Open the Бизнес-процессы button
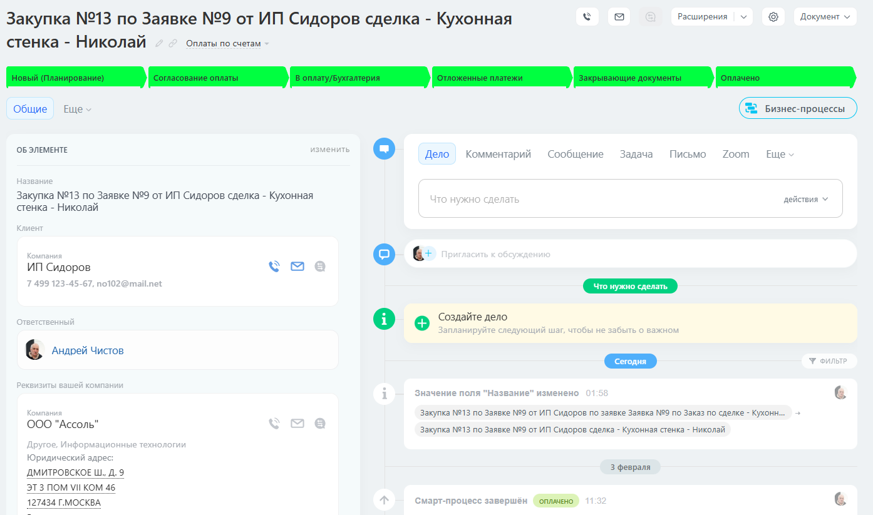 pyautogui.click(x=798, y=108)
